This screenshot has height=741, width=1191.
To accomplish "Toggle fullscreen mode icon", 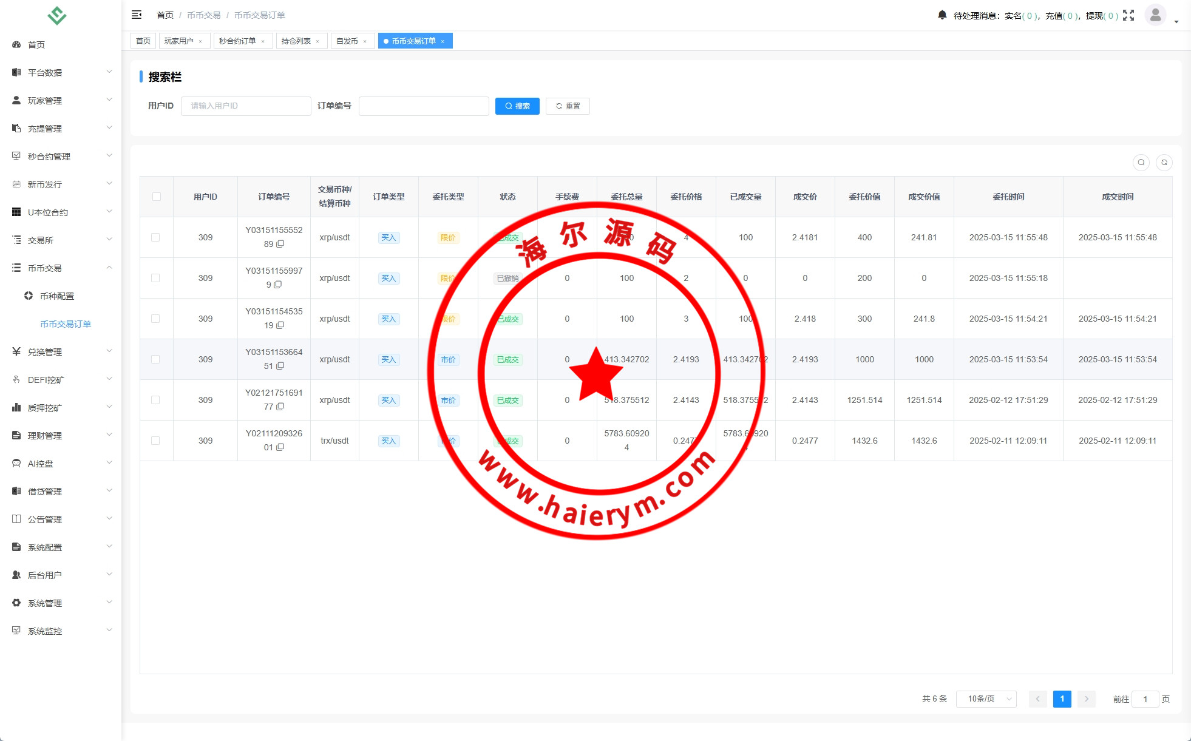I will [1128, 15].
